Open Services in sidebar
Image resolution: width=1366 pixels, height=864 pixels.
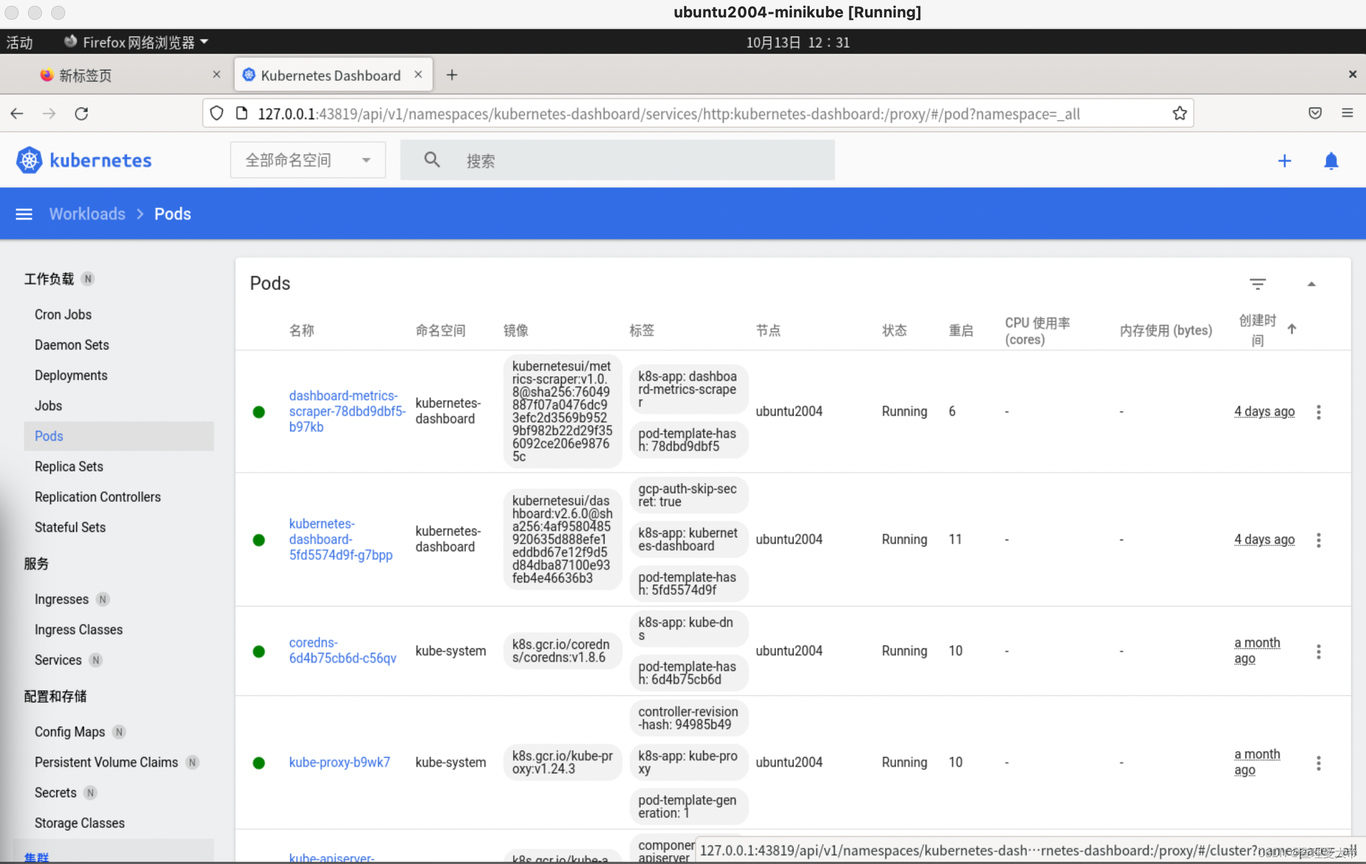58,660
